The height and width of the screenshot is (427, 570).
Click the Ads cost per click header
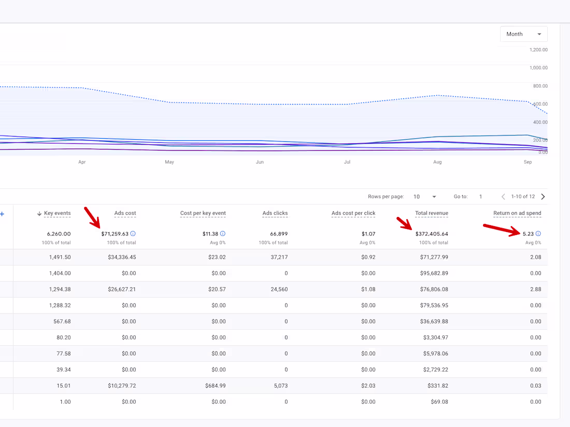point(353,213)
